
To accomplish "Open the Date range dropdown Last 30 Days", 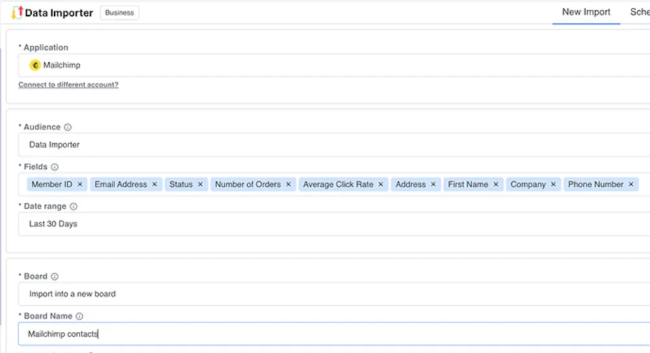I will (334, 224).
